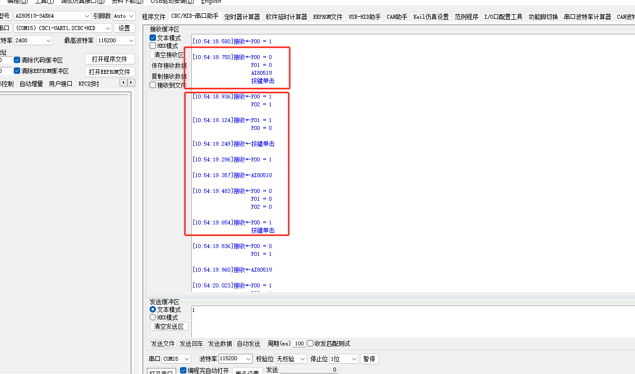
Task: Click the 发送文件 button
Action: click(163, 343)
